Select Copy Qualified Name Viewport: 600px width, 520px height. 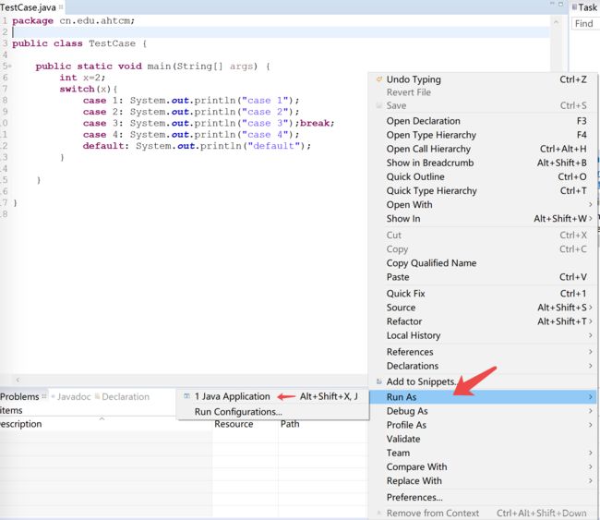483,263
